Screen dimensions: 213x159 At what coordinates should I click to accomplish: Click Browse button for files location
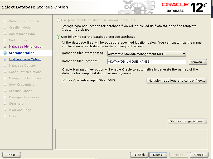click(198, 62)
